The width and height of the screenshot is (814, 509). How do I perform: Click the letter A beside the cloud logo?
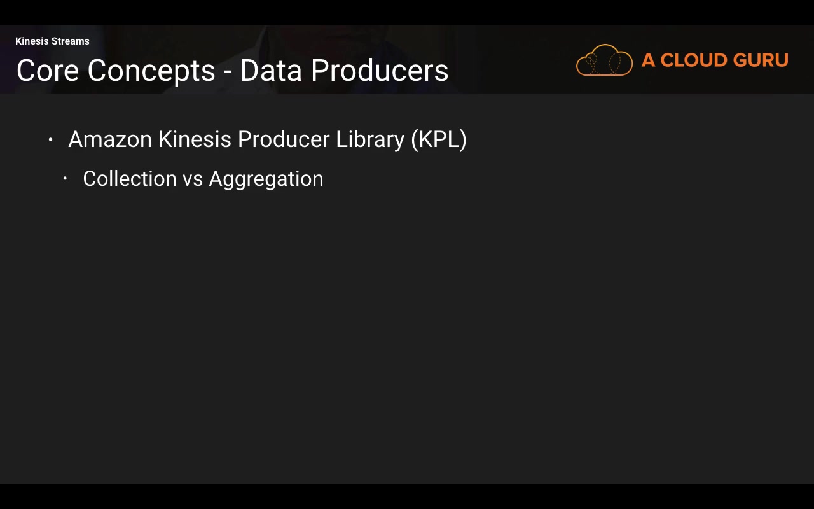[648, 60]
